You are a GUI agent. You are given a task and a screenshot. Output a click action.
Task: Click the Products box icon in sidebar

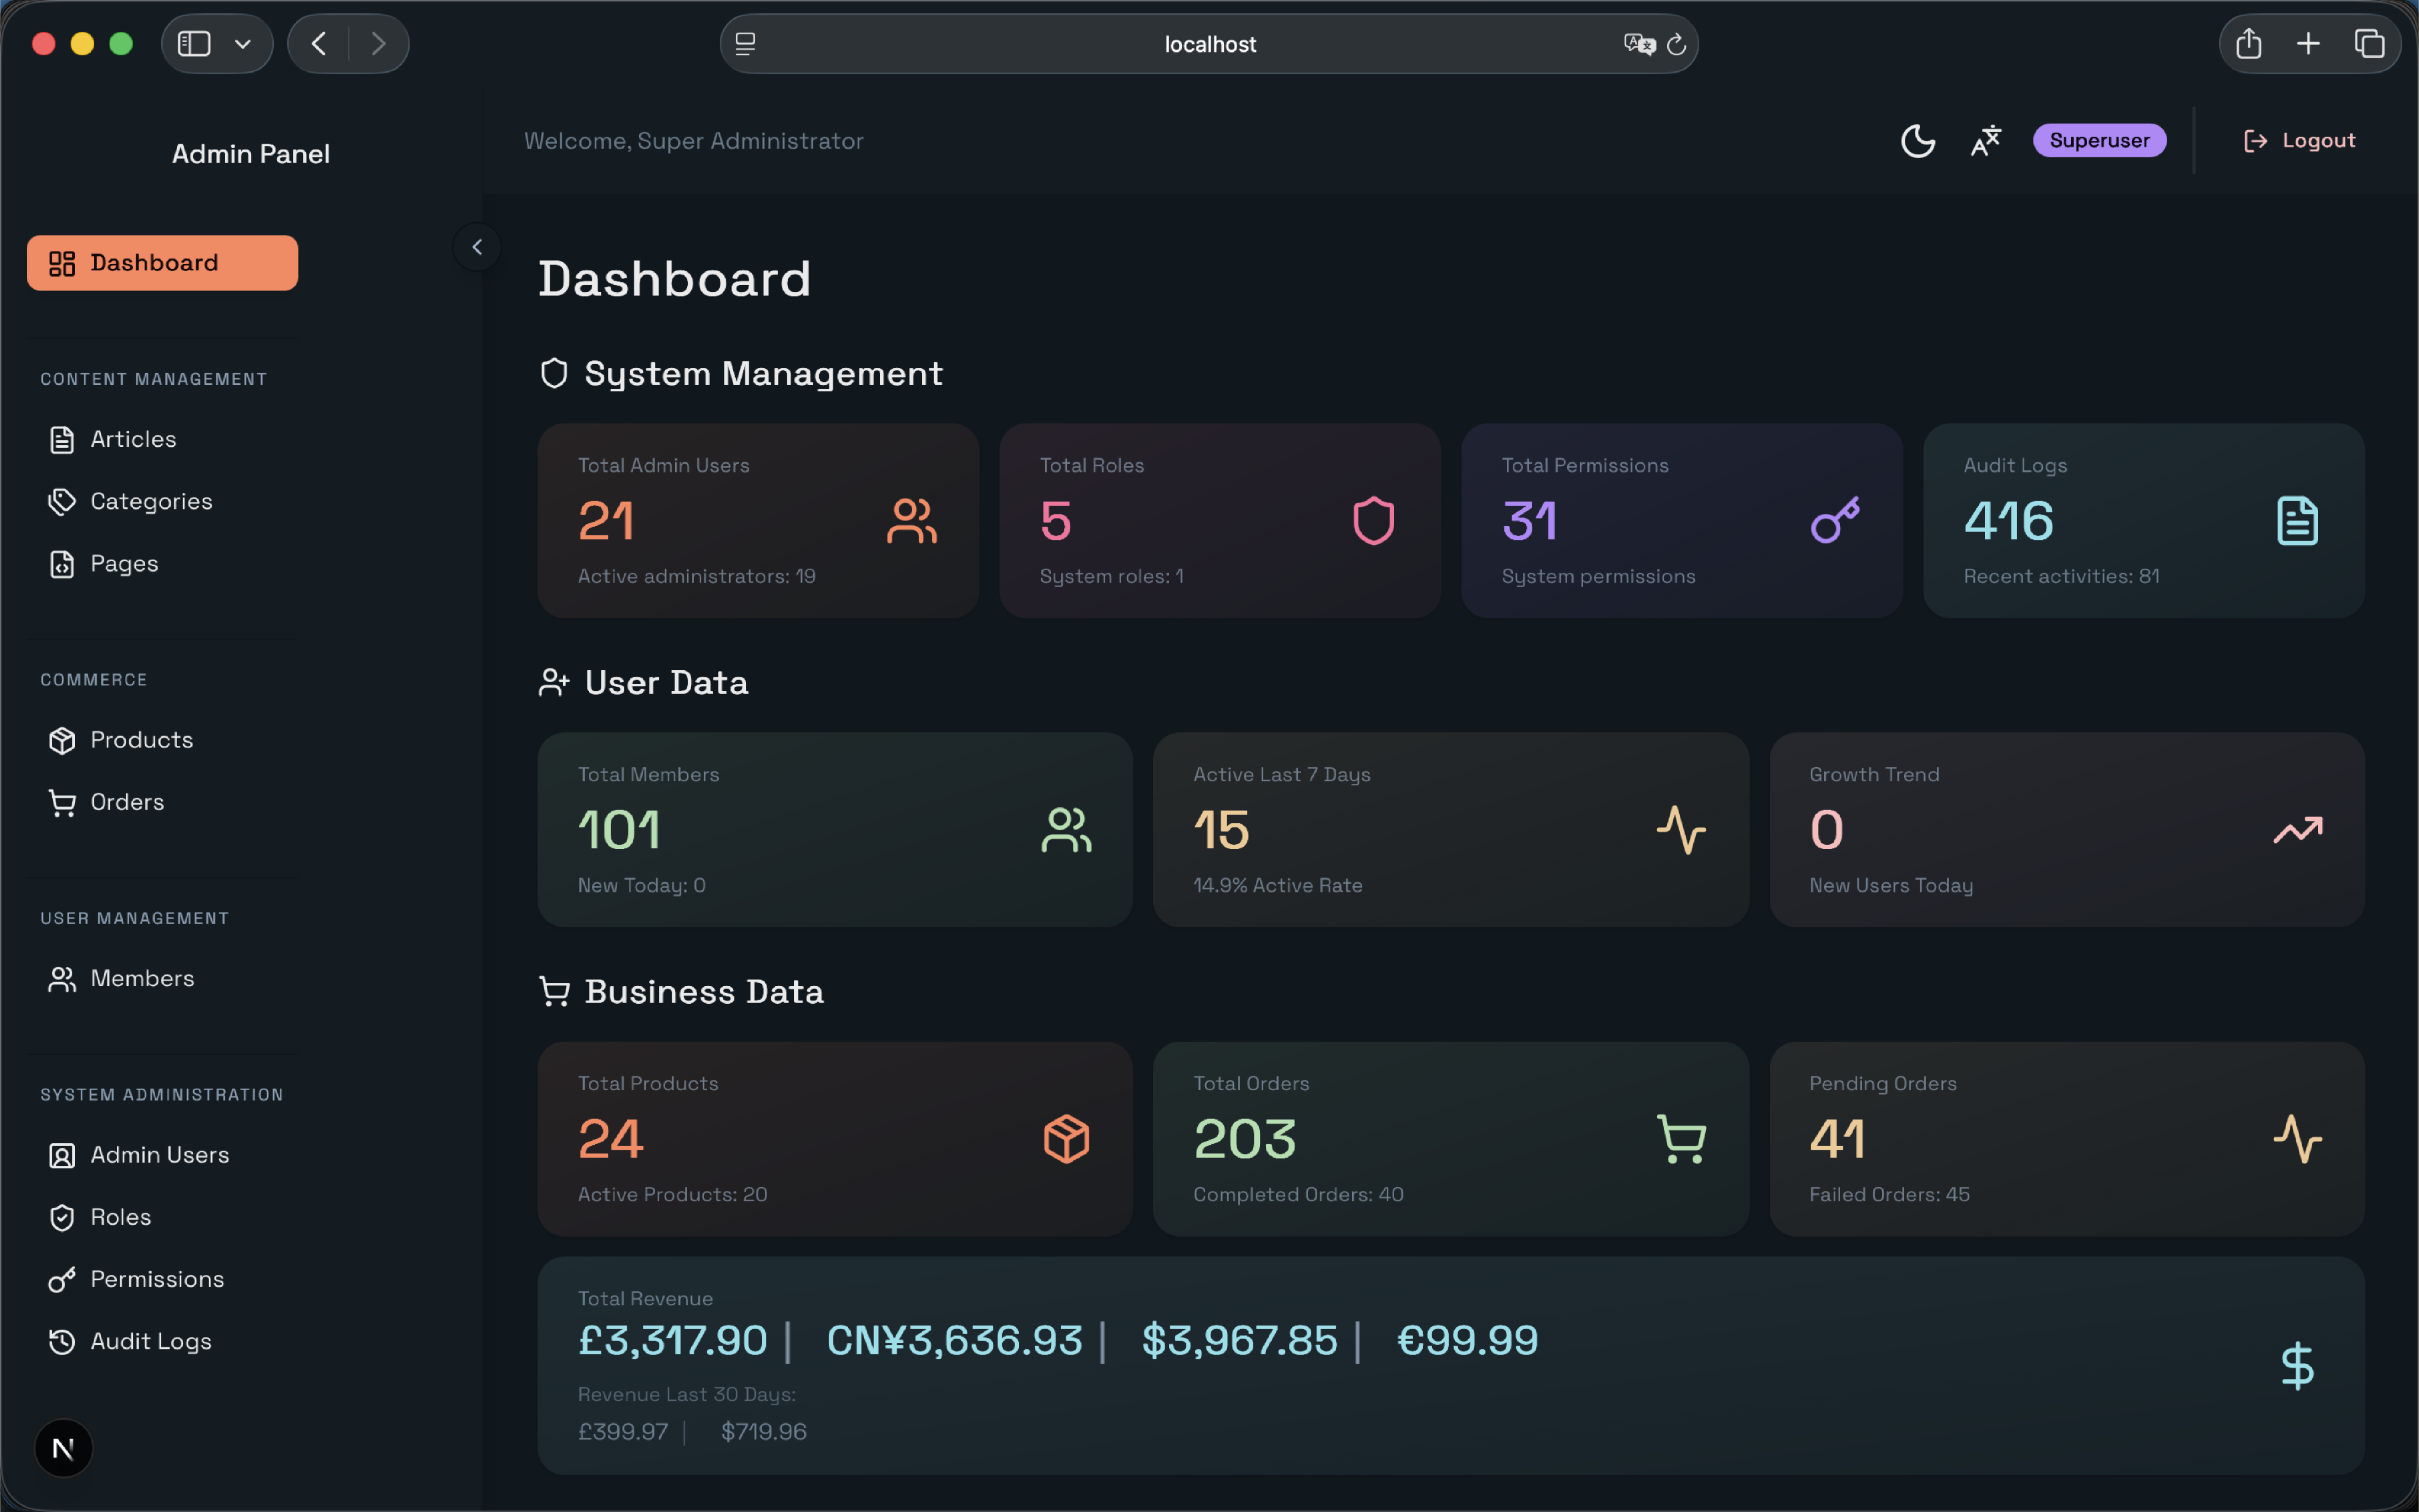[x=62, y=740]
